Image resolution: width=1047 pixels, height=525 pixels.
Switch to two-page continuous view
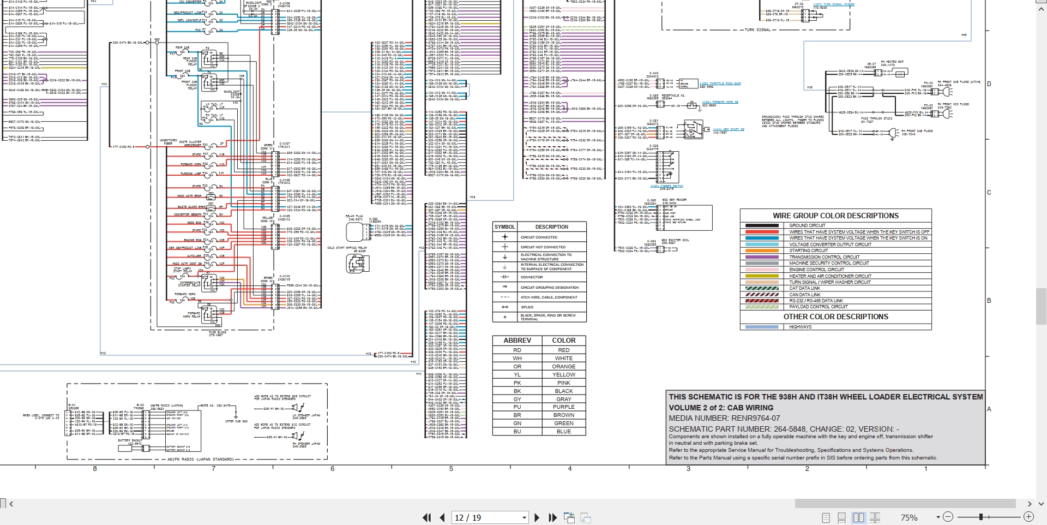point(875,517)
